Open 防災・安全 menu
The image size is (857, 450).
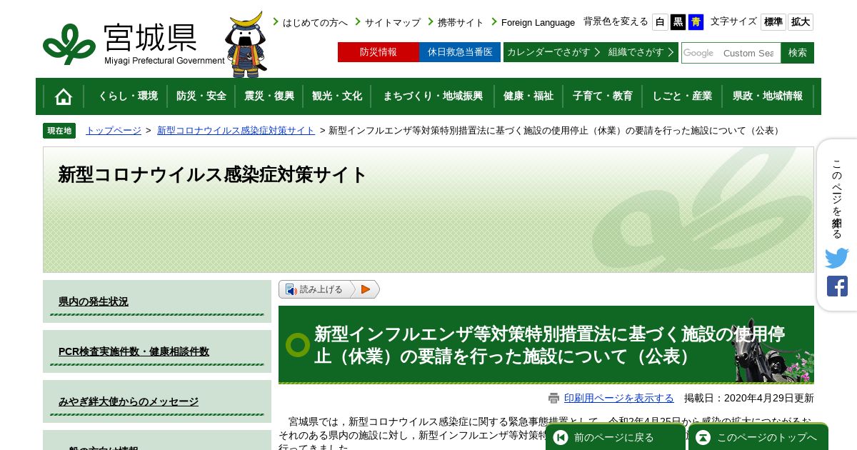(x=201, y=96)
